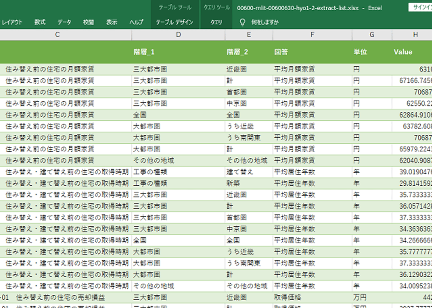Open the クエリ tab

[x=216, y=22]
